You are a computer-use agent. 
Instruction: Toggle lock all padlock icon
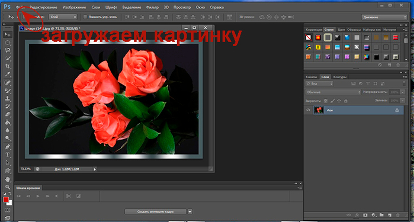click(x=346, y=101)
